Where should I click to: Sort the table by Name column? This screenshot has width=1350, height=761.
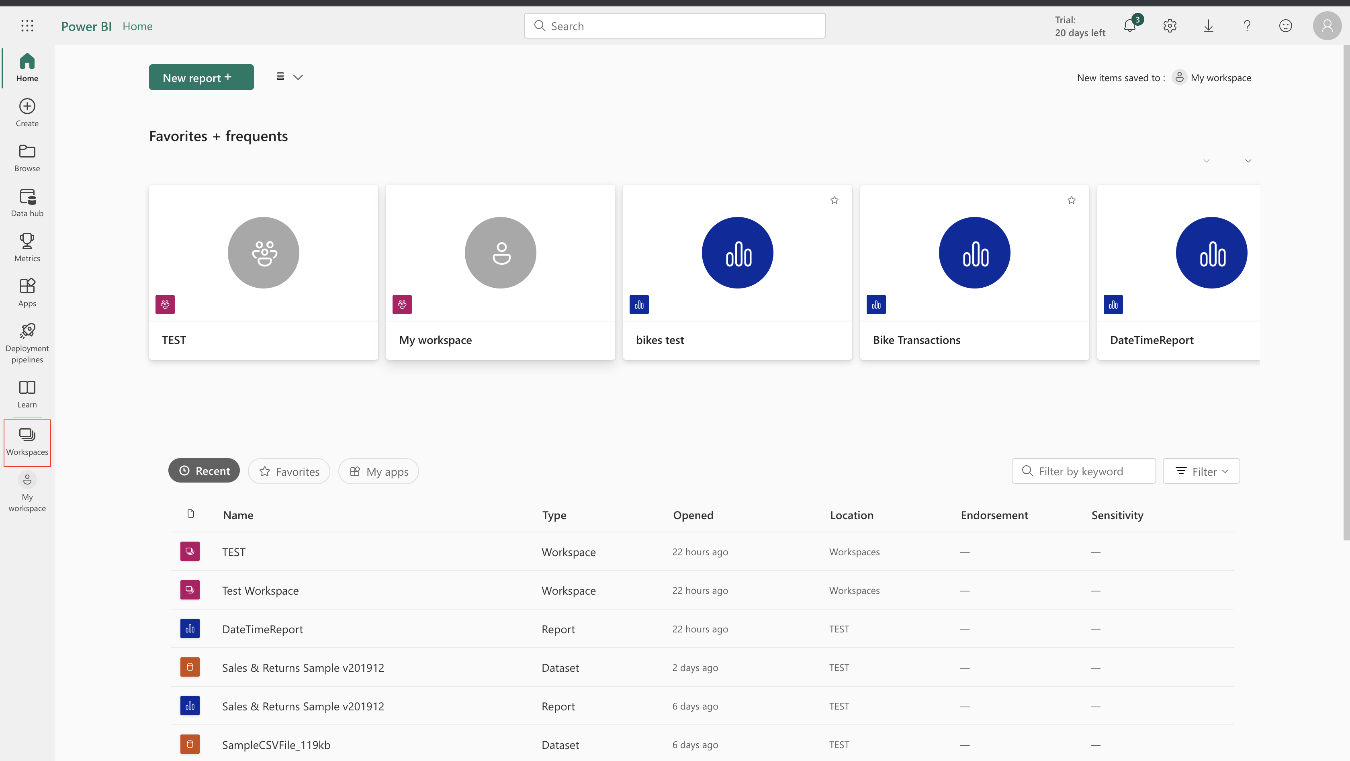(x=238, y=515)
